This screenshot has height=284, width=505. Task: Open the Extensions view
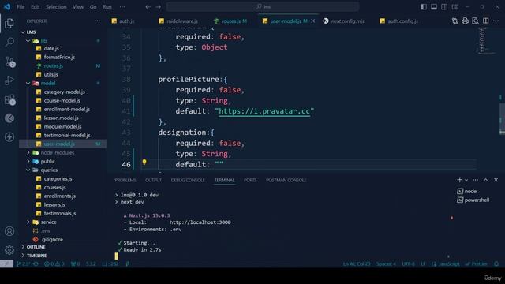pos(9,99)
